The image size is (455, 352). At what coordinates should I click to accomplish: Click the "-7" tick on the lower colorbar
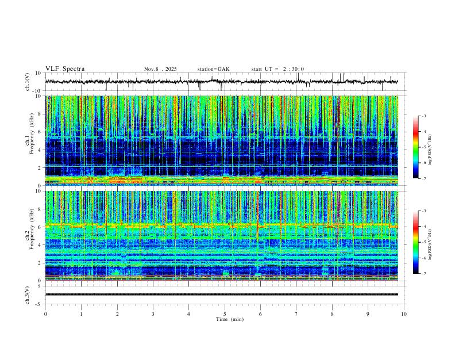click(x=424, y=274)
